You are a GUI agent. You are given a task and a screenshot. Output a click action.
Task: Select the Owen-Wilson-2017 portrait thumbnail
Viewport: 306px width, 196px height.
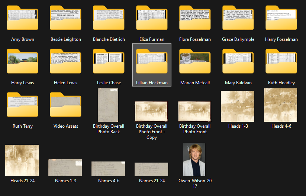point(194,160)
